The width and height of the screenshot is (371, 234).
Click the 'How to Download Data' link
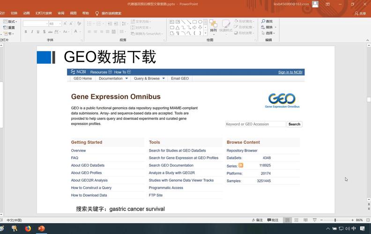pos(89,195)
